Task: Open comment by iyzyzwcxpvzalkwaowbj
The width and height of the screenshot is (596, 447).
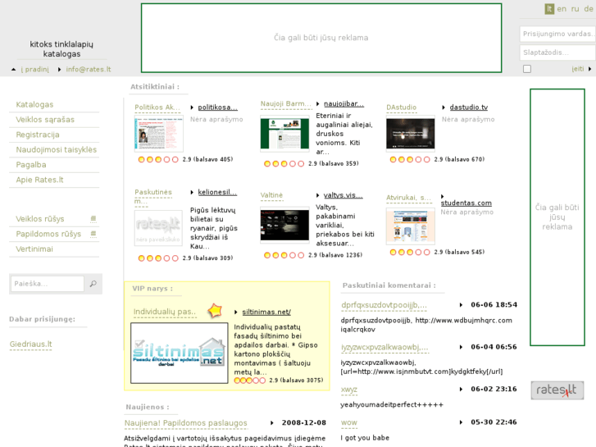Action: coord(384,347)
